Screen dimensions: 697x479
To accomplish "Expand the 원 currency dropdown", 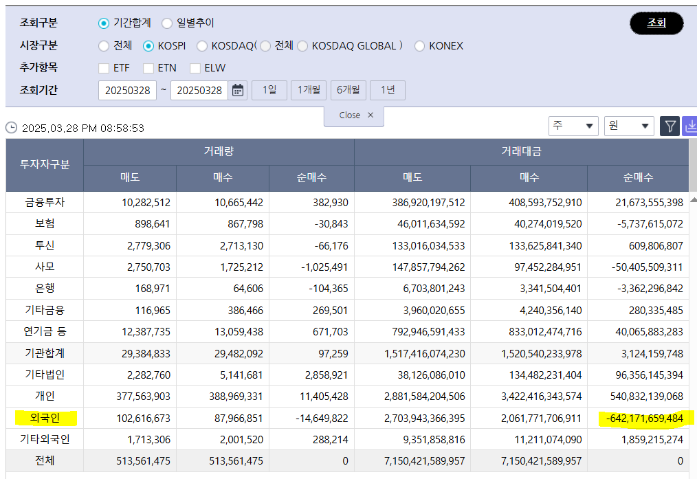I will coord(628,126).
